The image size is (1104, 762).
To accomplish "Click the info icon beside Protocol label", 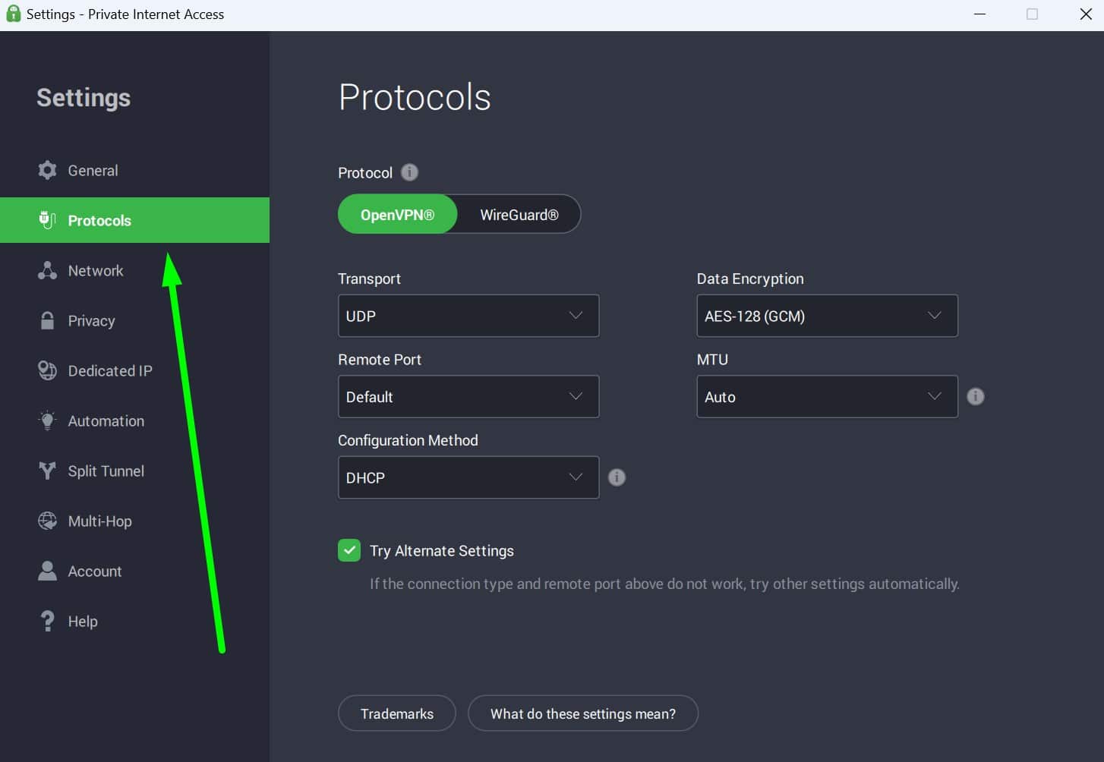I will tap(409, 172).
